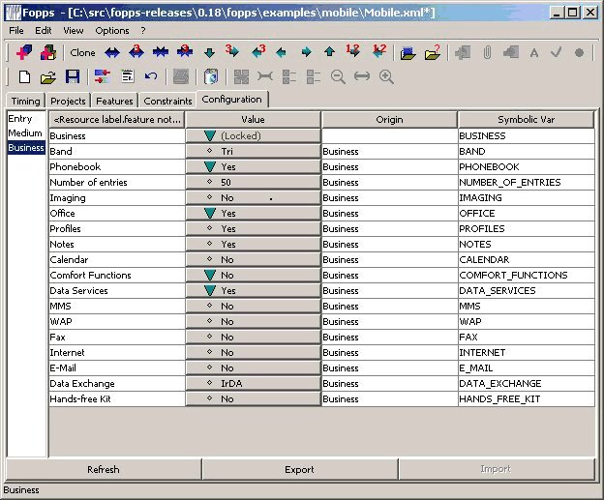Click the blue-topped open folder icon

coord(408,53)
